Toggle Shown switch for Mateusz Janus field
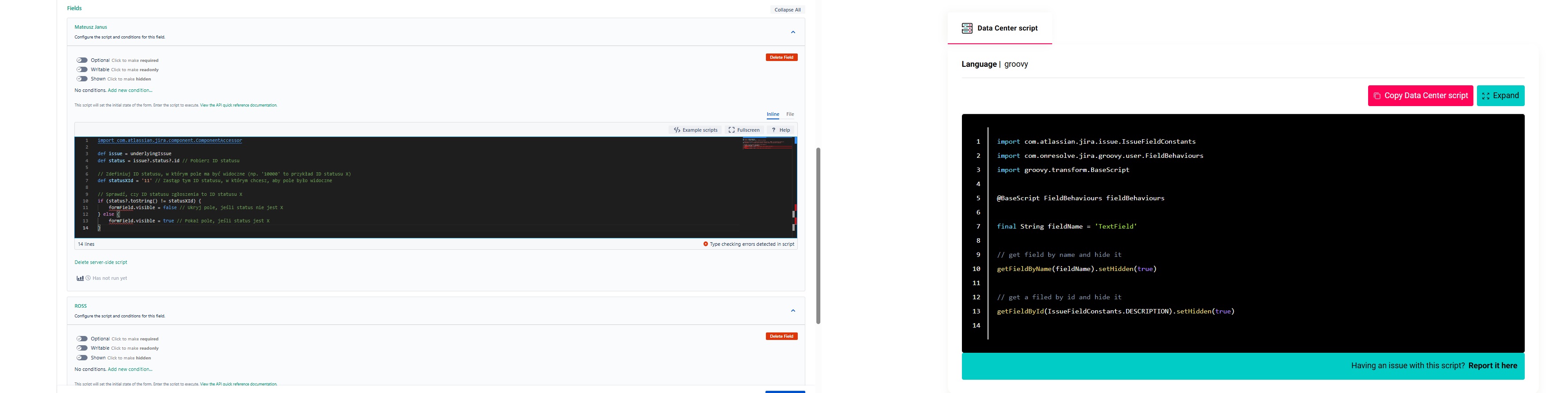Viewport: 1565px width, 393px height. [81, 78]
